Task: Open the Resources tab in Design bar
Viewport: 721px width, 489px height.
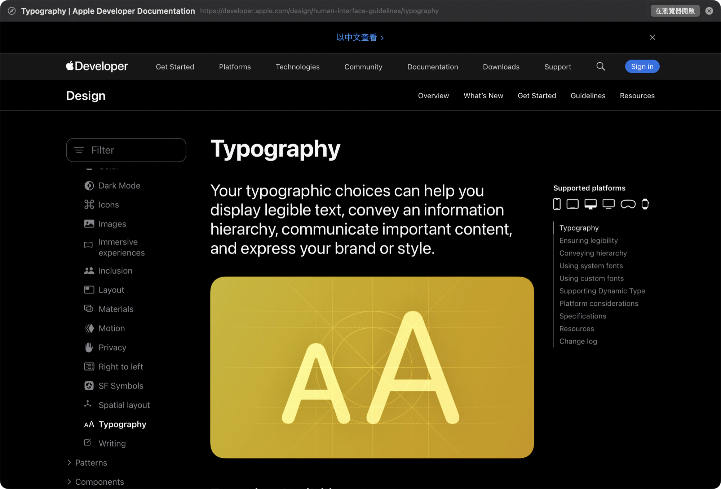Action: tap(637, 95)
